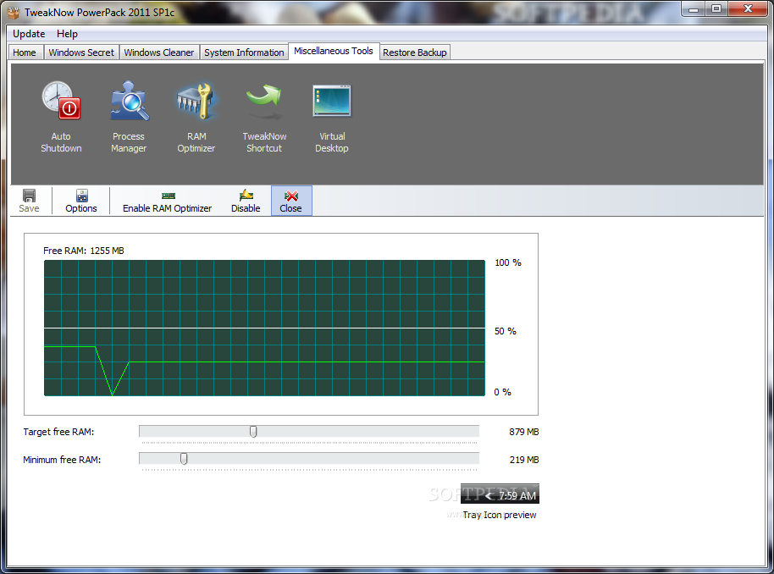Click the 'Target free RAM:' label

58,432
